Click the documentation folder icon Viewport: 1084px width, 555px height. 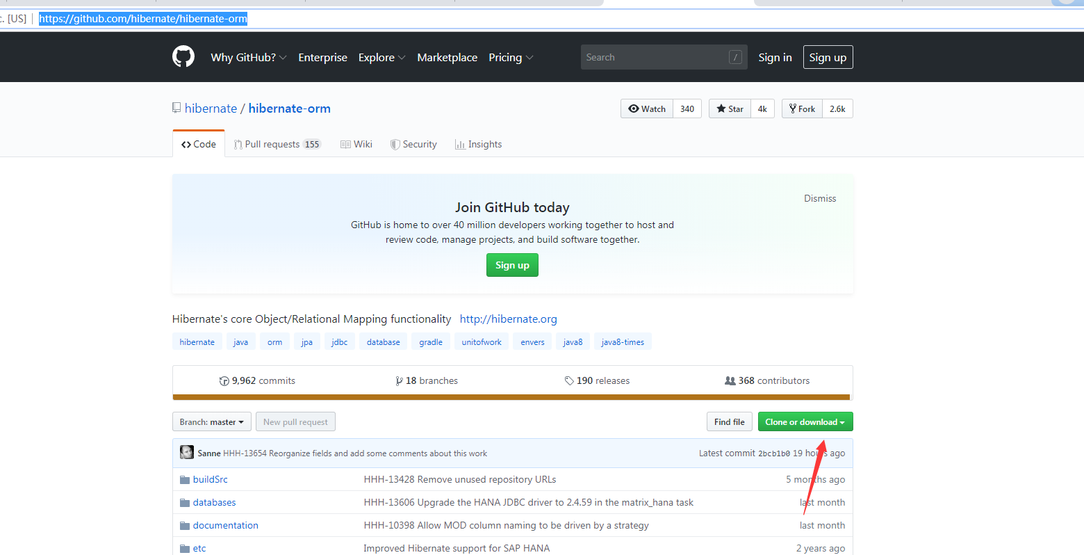185,526
